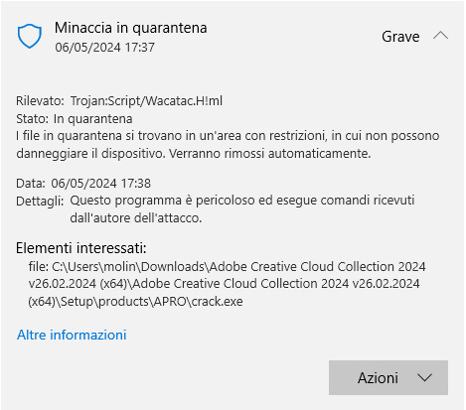Click the Questo programma è pericoloso details text

[x=242, y=209]
